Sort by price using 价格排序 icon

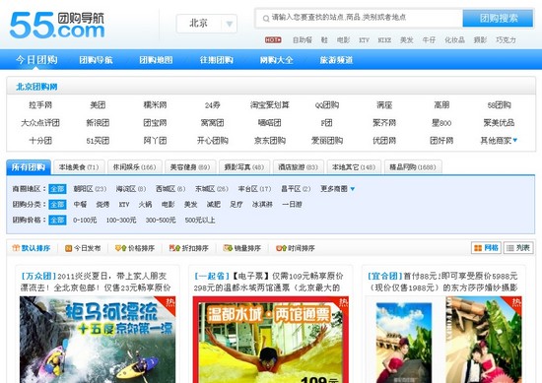(x=120, y=248)
